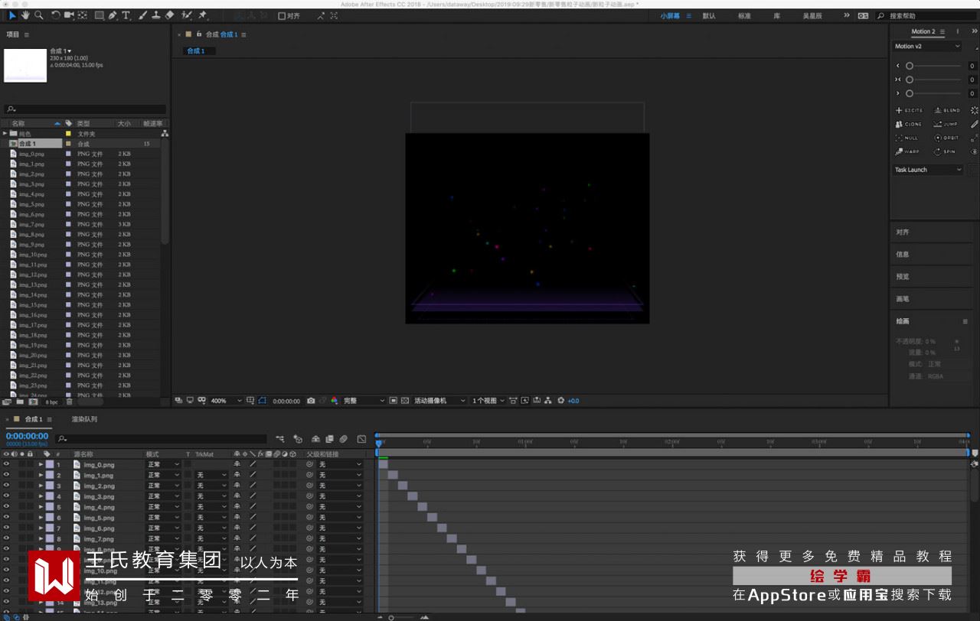Take a snapshot with the camera icon
980x621 pixels.
pos(311,401)
